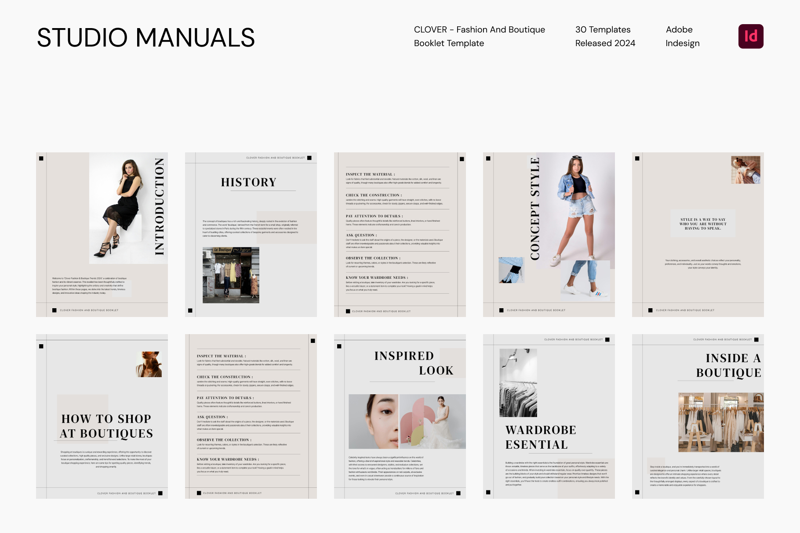
Task: Click the Adobe InDesign logo badge
Action: pyautogui.click(x=751, y=36)
